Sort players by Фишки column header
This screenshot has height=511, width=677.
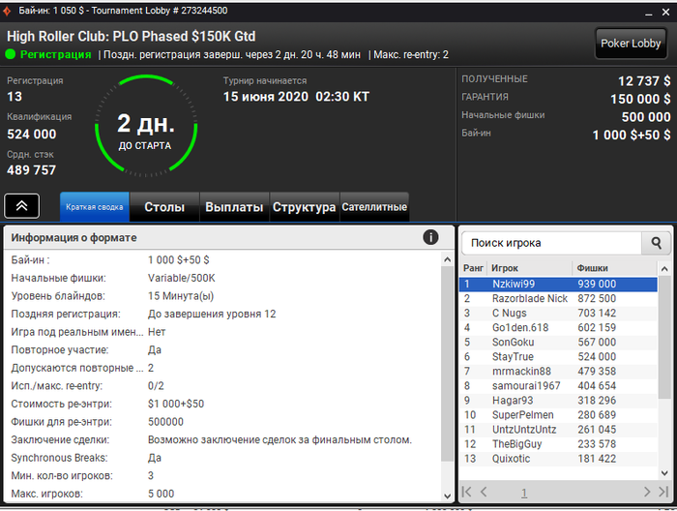tap(614, 268)
